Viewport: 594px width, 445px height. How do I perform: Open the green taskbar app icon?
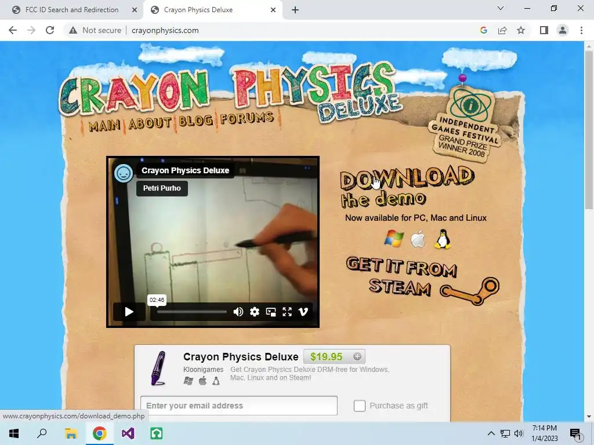157,433
